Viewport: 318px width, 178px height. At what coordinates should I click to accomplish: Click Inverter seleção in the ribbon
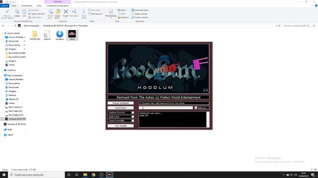pos(140,17)
